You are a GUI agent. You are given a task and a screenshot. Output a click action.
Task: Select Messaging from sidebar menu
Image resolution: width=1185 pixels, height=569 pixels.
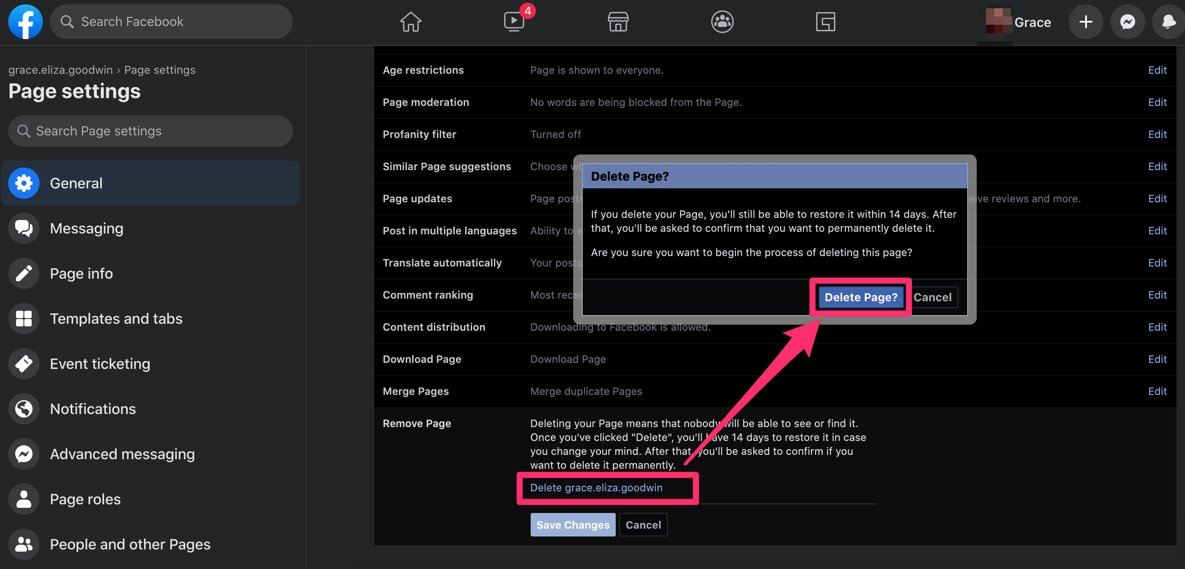[x=85, y=227]
